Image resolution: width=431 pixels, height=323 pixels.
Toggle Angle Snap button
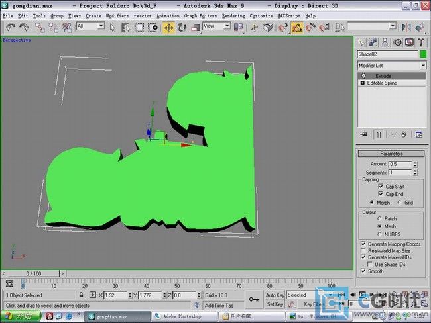(x=297, y=27)
